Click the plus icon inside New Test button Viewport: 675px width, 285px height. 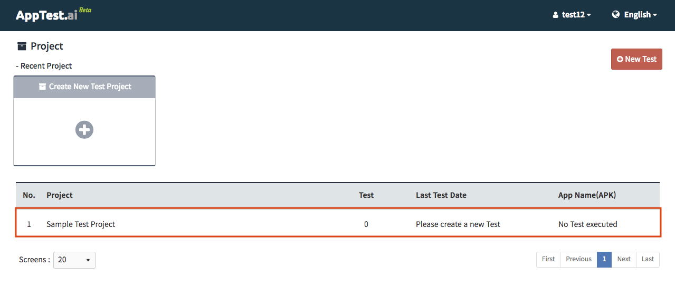click(x=620, y=59)
